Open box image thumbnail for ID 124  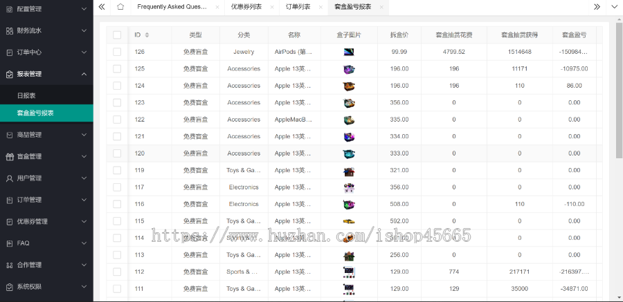(348, 86)
